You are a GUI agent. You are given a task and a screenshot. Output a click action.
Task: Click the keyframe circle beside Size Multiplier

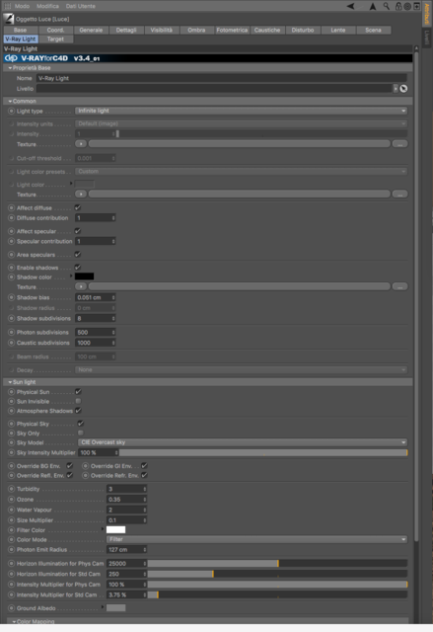coord(11,520)
